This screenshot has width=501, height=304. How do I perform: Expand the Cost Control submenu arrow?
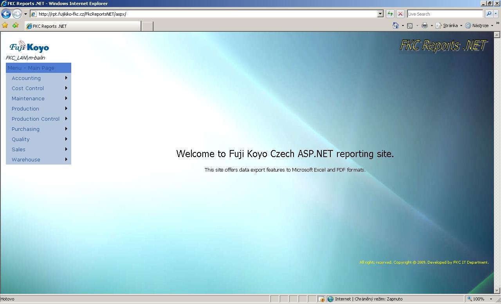pyautogui.click(x=66, y=88)
